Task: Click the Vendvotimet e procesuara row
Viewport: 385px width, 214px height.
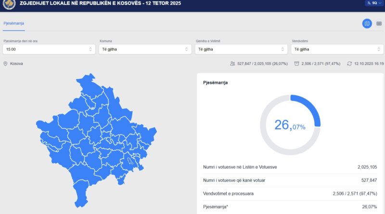Action: pos(290,193)
